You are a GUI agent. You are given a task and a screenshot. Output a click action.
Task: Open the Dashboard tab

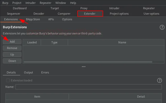point(20,8)
